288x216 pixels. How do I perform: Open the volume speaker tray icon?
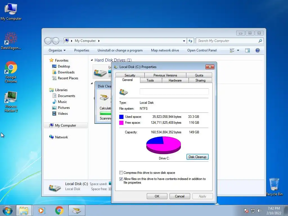point(259,211)
